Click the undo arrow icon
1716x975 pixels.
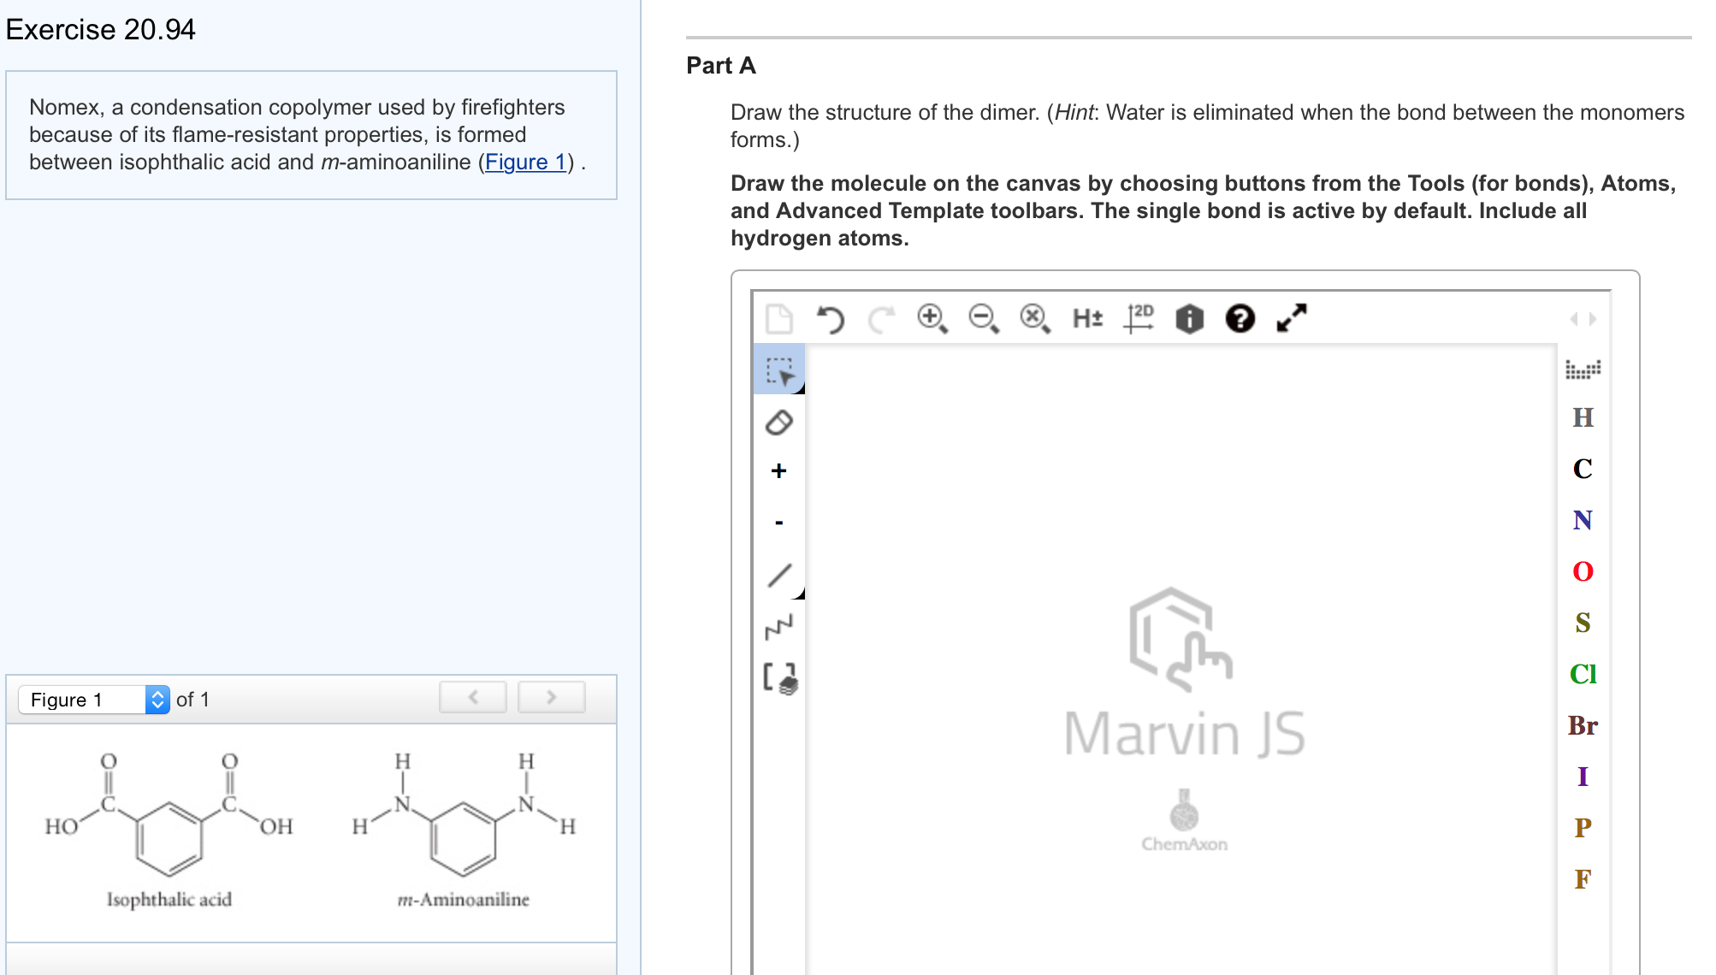[x=830, y=319]
